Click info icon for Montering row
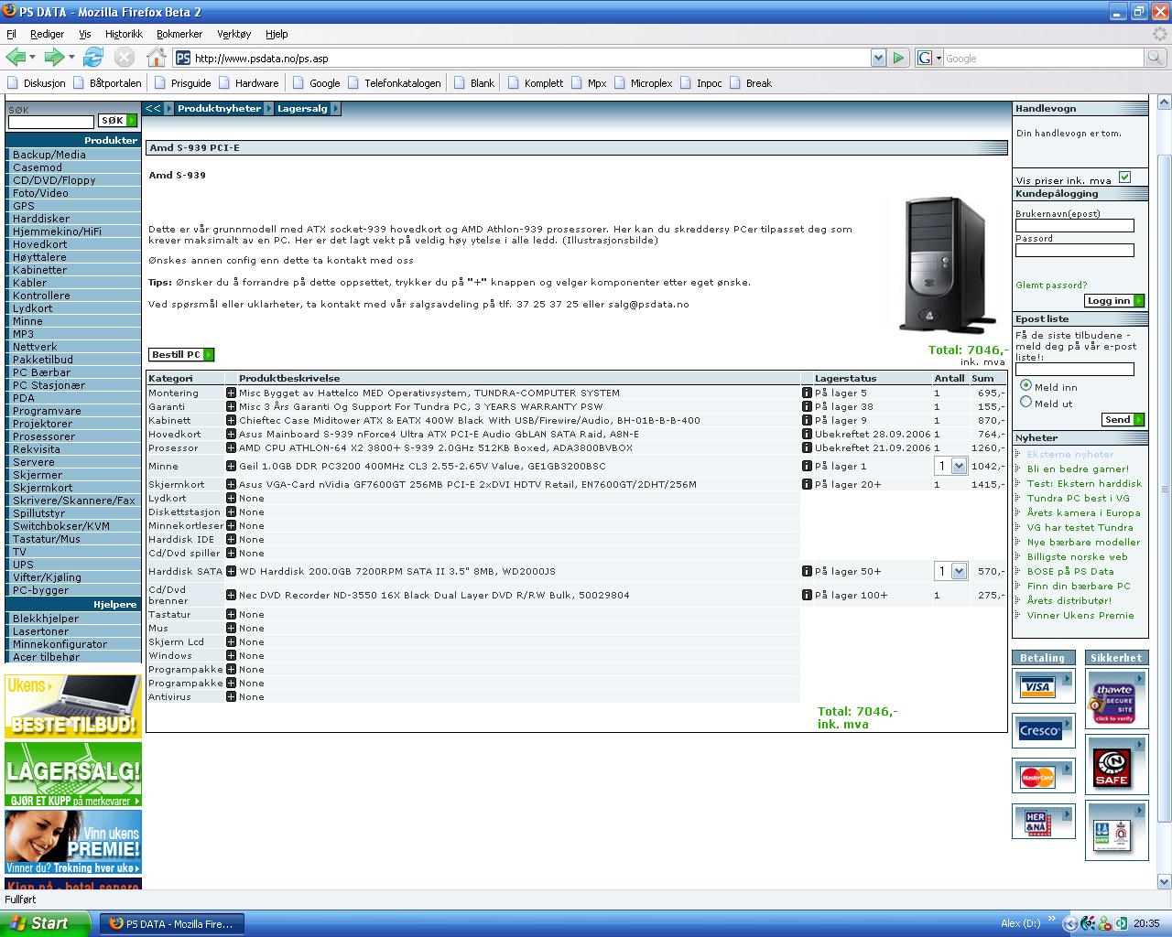1172x937 pixels. click(807, 393)
